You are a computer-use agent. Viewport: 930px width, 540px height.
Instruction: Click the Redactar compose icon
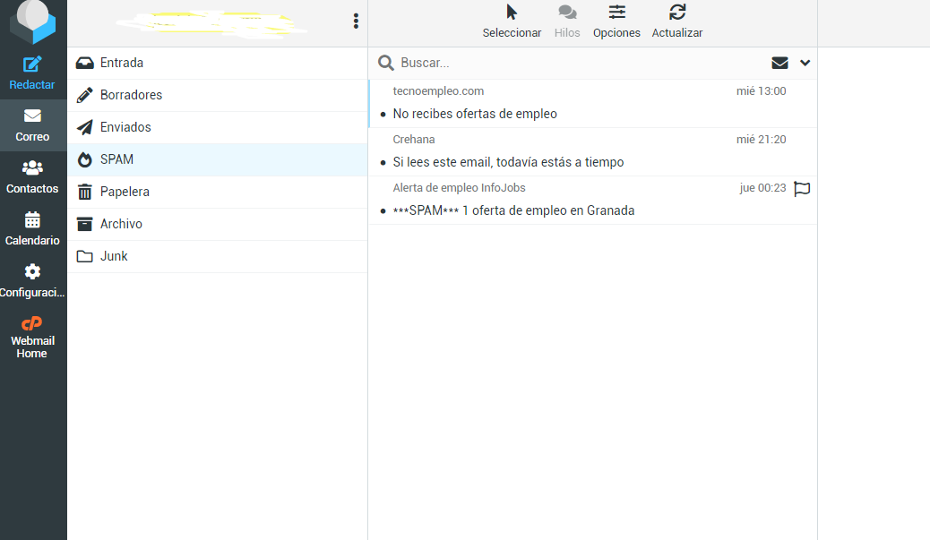pyautogui.click(x=32, y=64)
